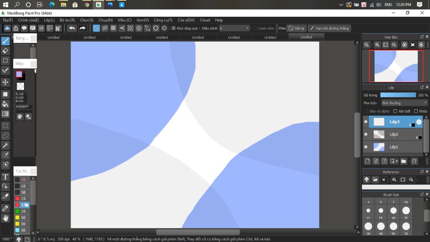The width and height of the screenshot is (430, 242).
Task: Open the Bộ lọc(R) filter menu
Action: coord(67,20)
